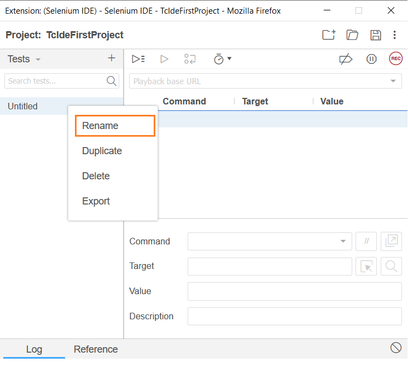Image resolution: width=408 pixels, height=386 pixels.
Task: Open the test execution speed timer
Action: [219, 59]
